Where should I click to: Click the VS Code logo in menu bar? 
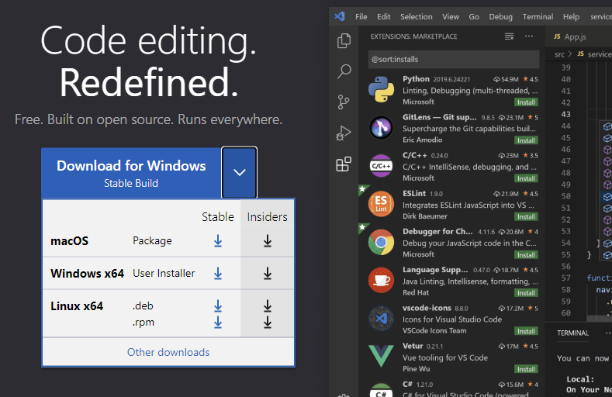pyautogui.click(x=340, y=16)
